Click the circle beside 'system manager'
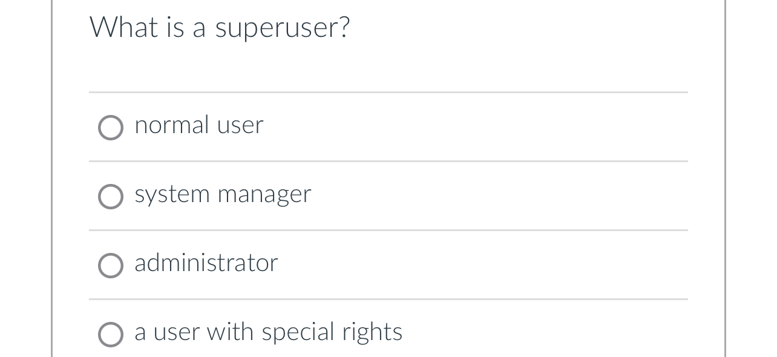Image resolution: width=777 pixels, height=357 pixels. (x=110, y=196)
